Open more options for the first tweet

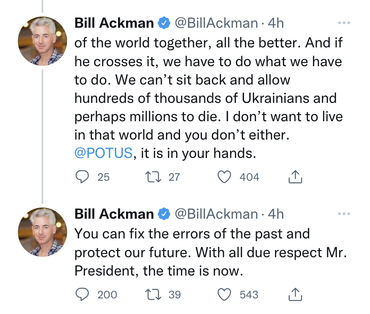tap(344, 23)
